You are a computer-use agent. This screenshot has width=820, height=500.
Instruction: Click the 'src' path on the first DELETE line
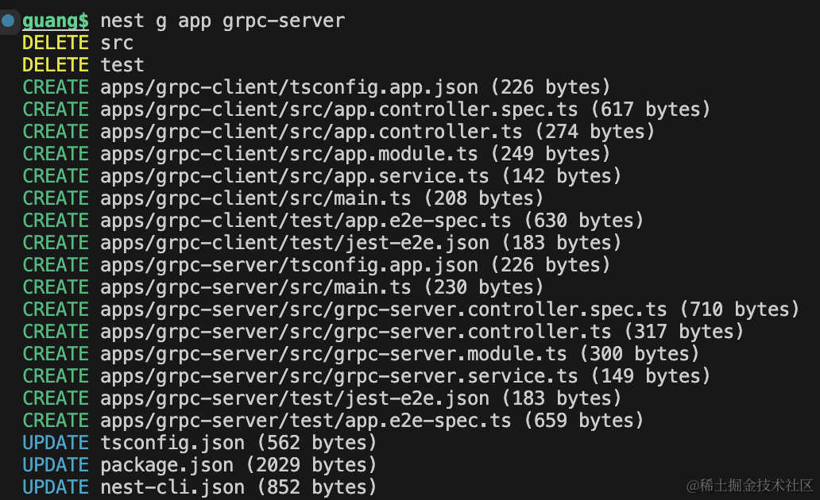click(x=117, y=43)
